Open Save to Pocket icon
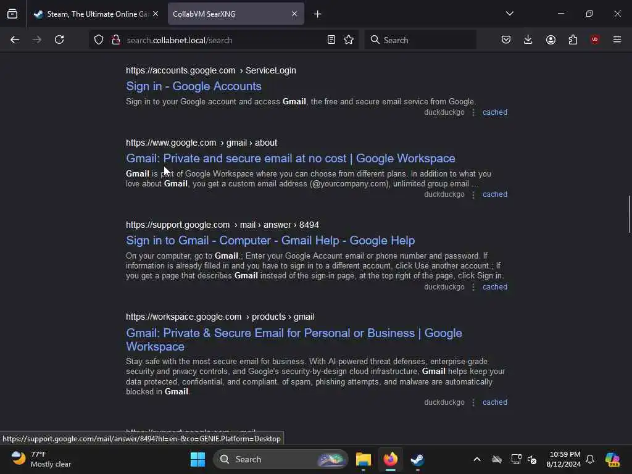 (x=506, y=39)
